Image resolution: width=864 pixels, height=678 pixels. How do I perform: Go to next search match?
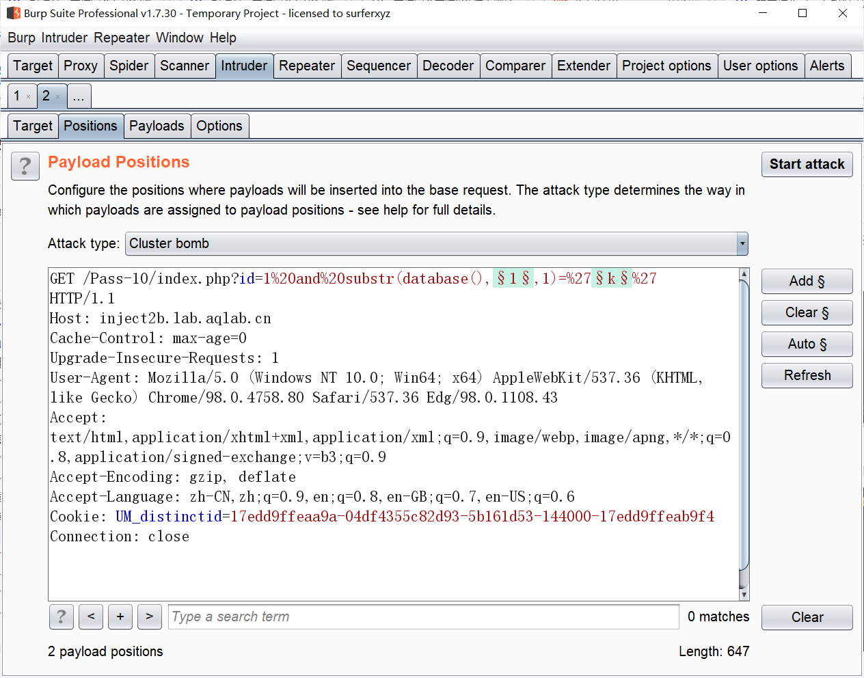[x=150, y=616]
